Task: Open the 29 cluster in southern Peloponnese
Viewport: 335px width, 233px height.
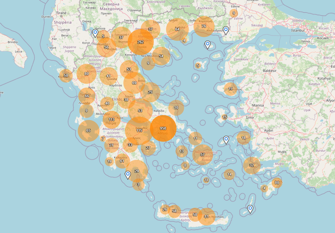Action: 137,171
